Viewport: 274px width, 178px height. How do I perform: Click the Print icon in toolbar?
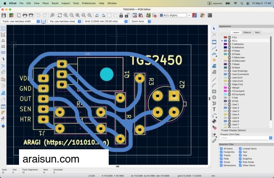[x=25, y=15]
